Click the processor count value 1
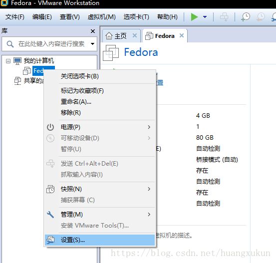The image size is (276, 263). tap(198, 127)
